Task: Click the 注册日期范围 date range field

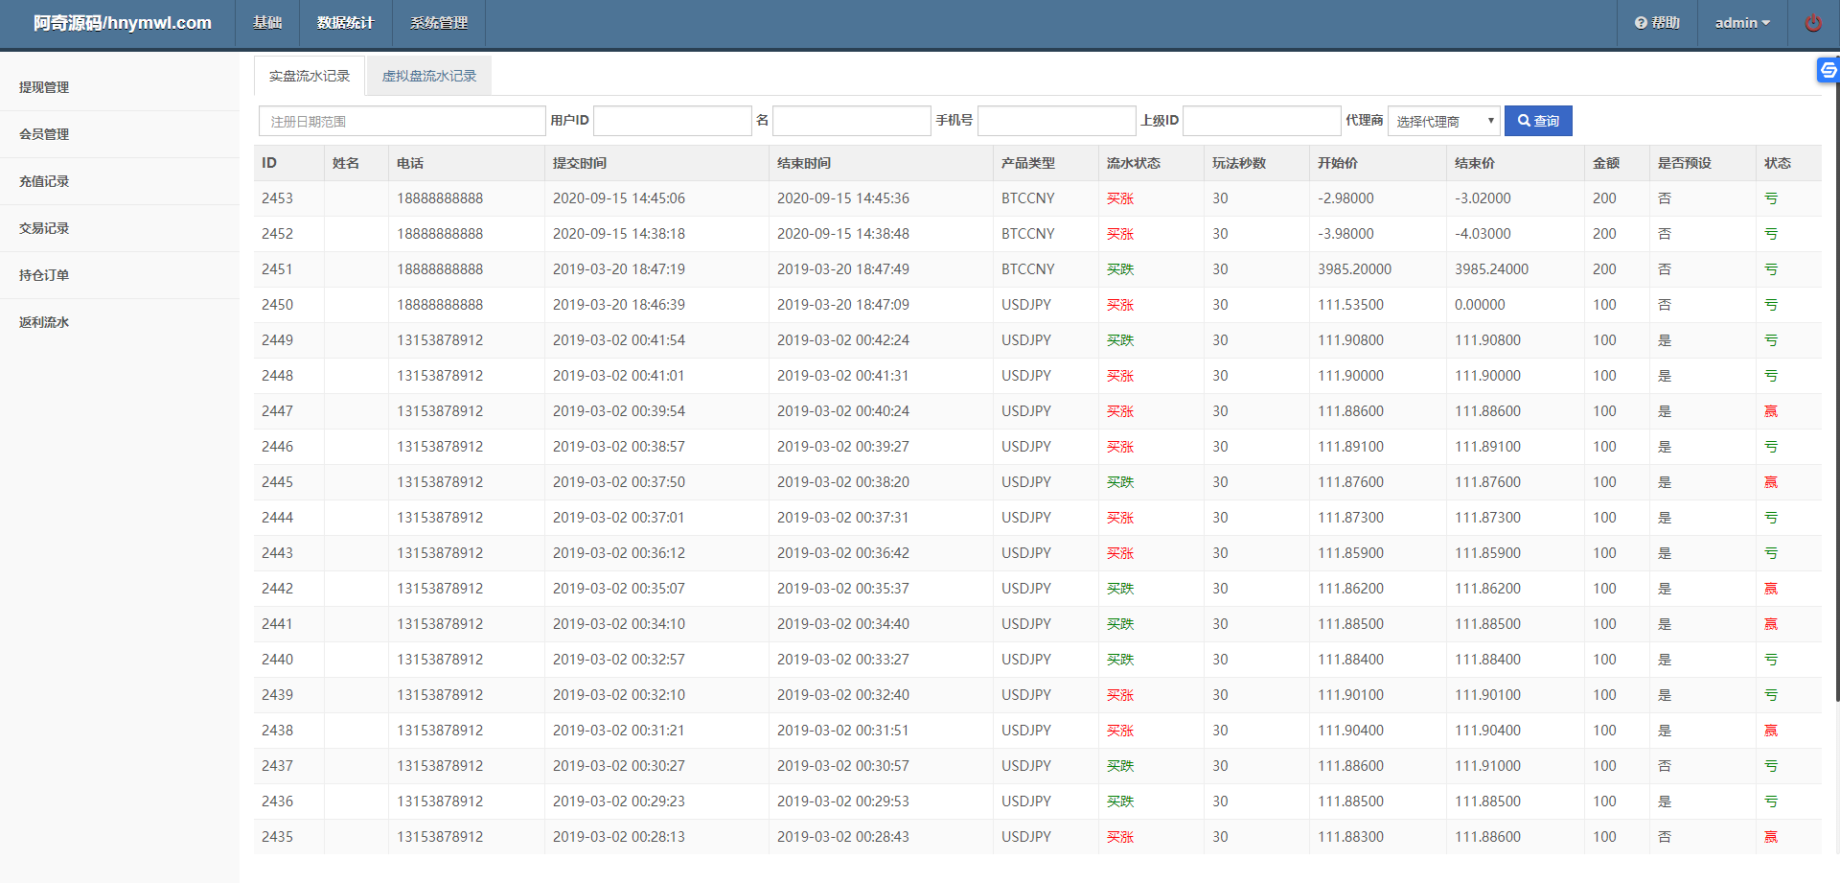Action: pyautogui.click(x=402, y=121)
